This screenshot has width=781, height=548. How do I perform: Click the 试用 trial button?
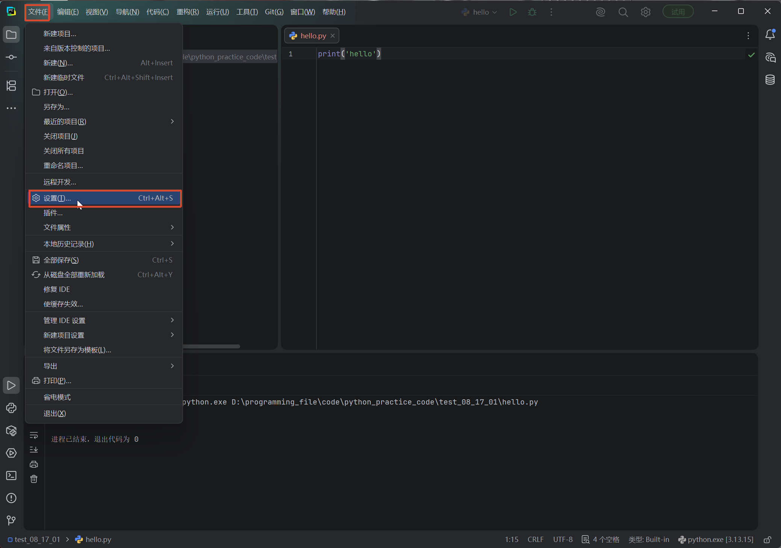678,12
